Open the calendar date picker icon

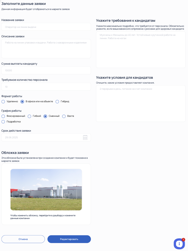pyautogui.click(x=85, y=137)
